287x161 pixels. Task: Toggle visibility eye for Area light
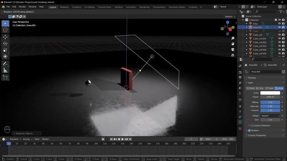(279, 24)
